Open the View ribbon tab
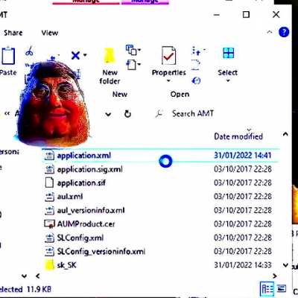The height and width of the screenshot is (298, 298). pos(50,33)
